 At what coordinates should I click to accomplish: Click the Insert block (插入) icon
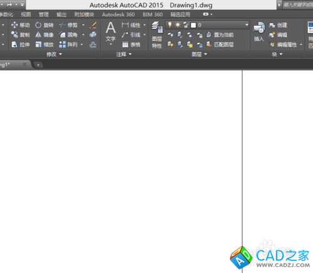pyautogui.click(x=259, y=31)
